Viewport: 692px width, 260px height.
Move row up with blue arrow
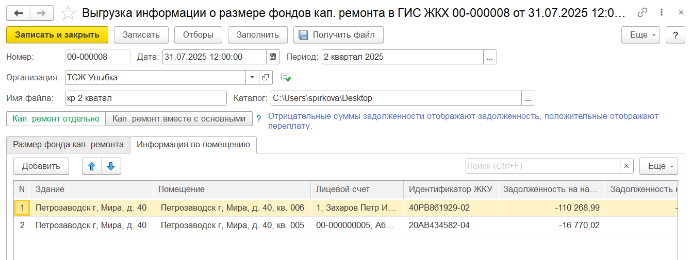point(92,166)
